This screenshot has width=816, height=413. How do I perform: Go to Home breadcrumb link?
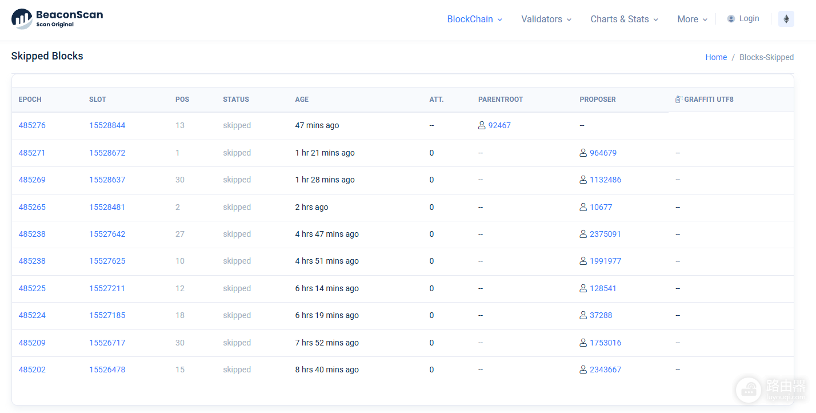(x=716, y=57)
